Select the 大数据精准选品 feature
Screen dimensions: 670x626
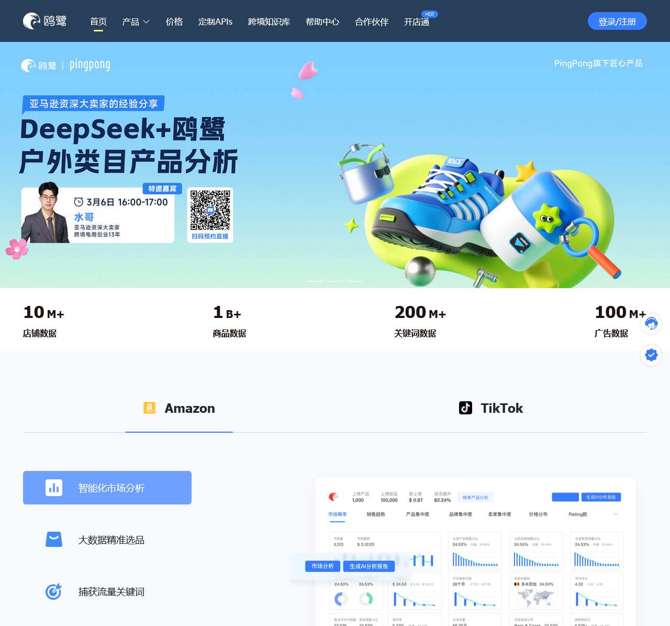(x=107, y=540)
